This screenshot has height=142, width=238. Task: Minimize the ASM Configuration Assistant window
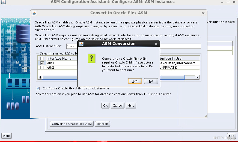pyautogui.click(x=222, y=2)
